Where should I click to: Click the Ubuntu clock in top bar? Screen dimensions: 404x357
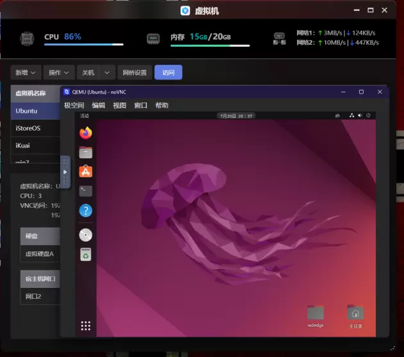pyautogui.click(x=236, y=116)
